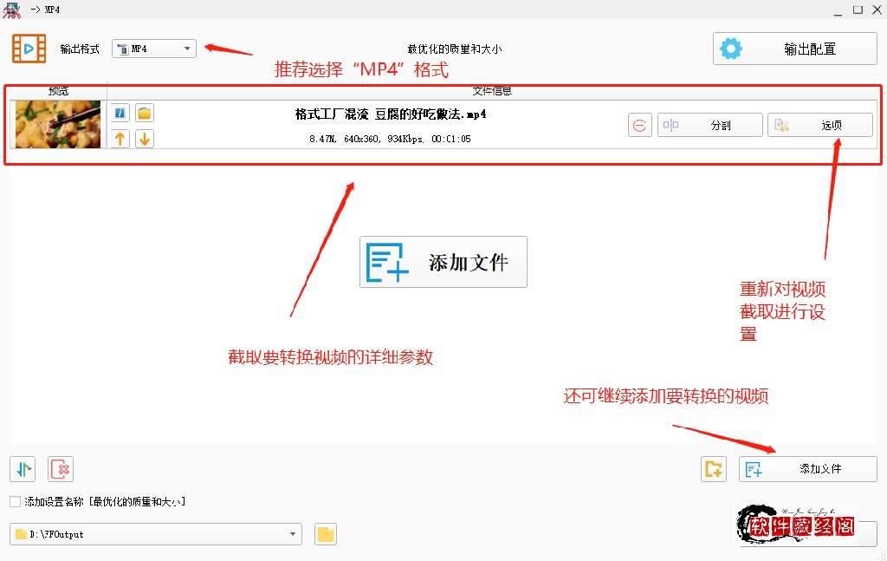Viewport: 887px width, 561px height.
Task: Move the video up with the up arrow
Action: point(119,138)
